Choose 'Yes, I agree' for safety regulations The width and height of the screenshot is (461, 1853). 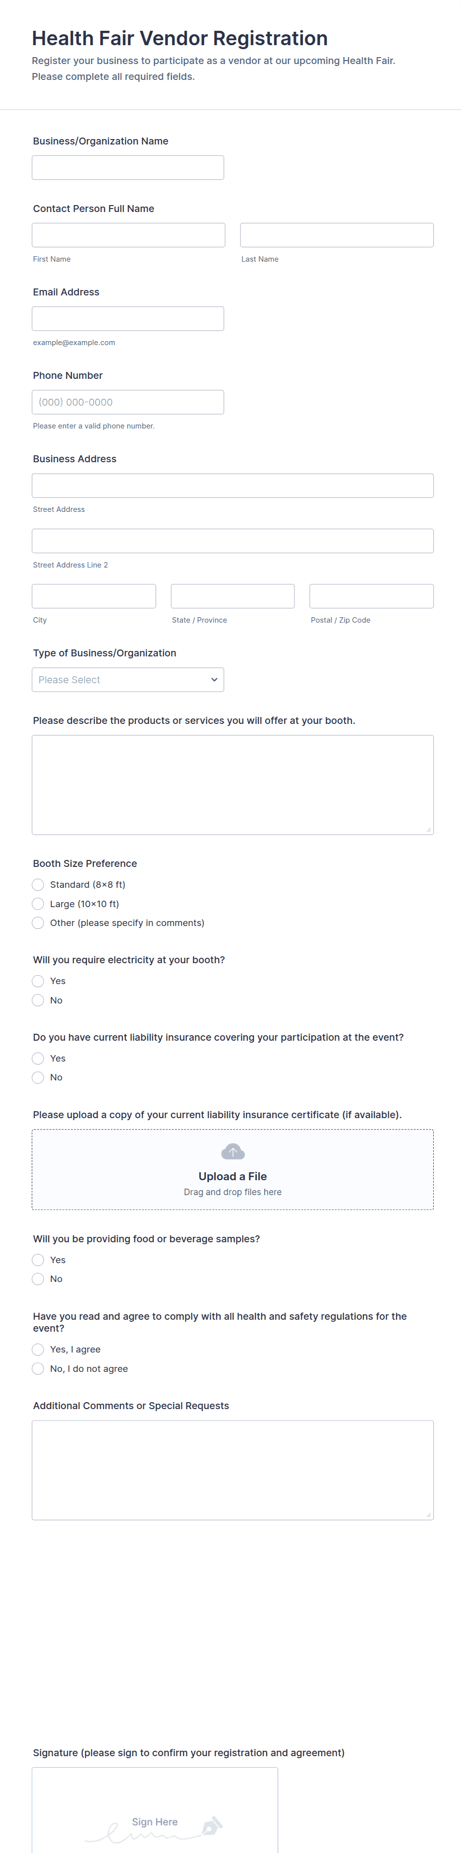[38, 1350]
